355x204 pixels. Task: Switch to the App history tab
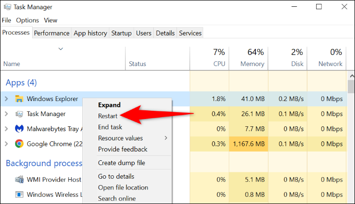[x=90, y=33]
